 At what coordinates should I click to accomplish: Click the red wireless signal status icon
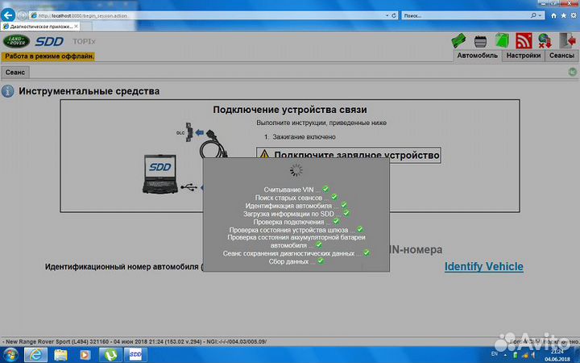pos(524,41)
